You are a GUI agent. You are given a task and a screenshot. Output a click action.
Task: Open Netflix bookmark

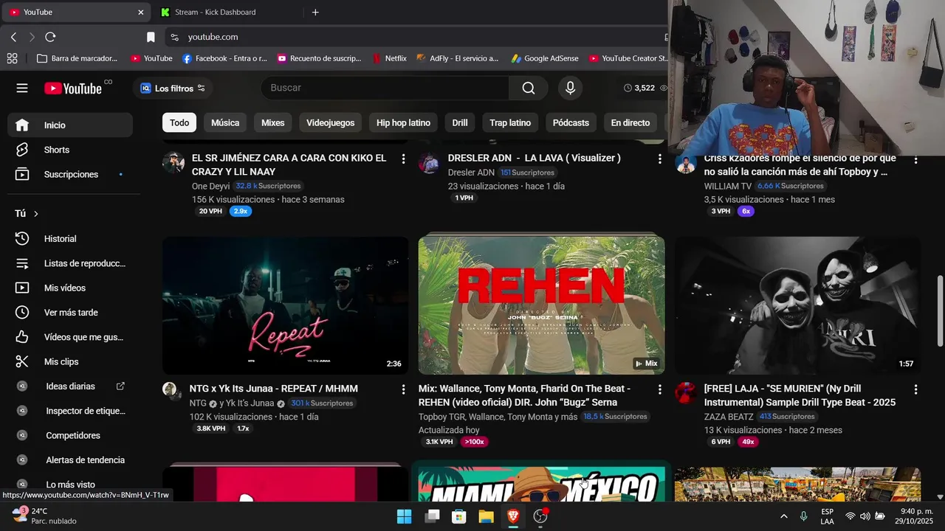pyautogui.click(x=389, y=58)
